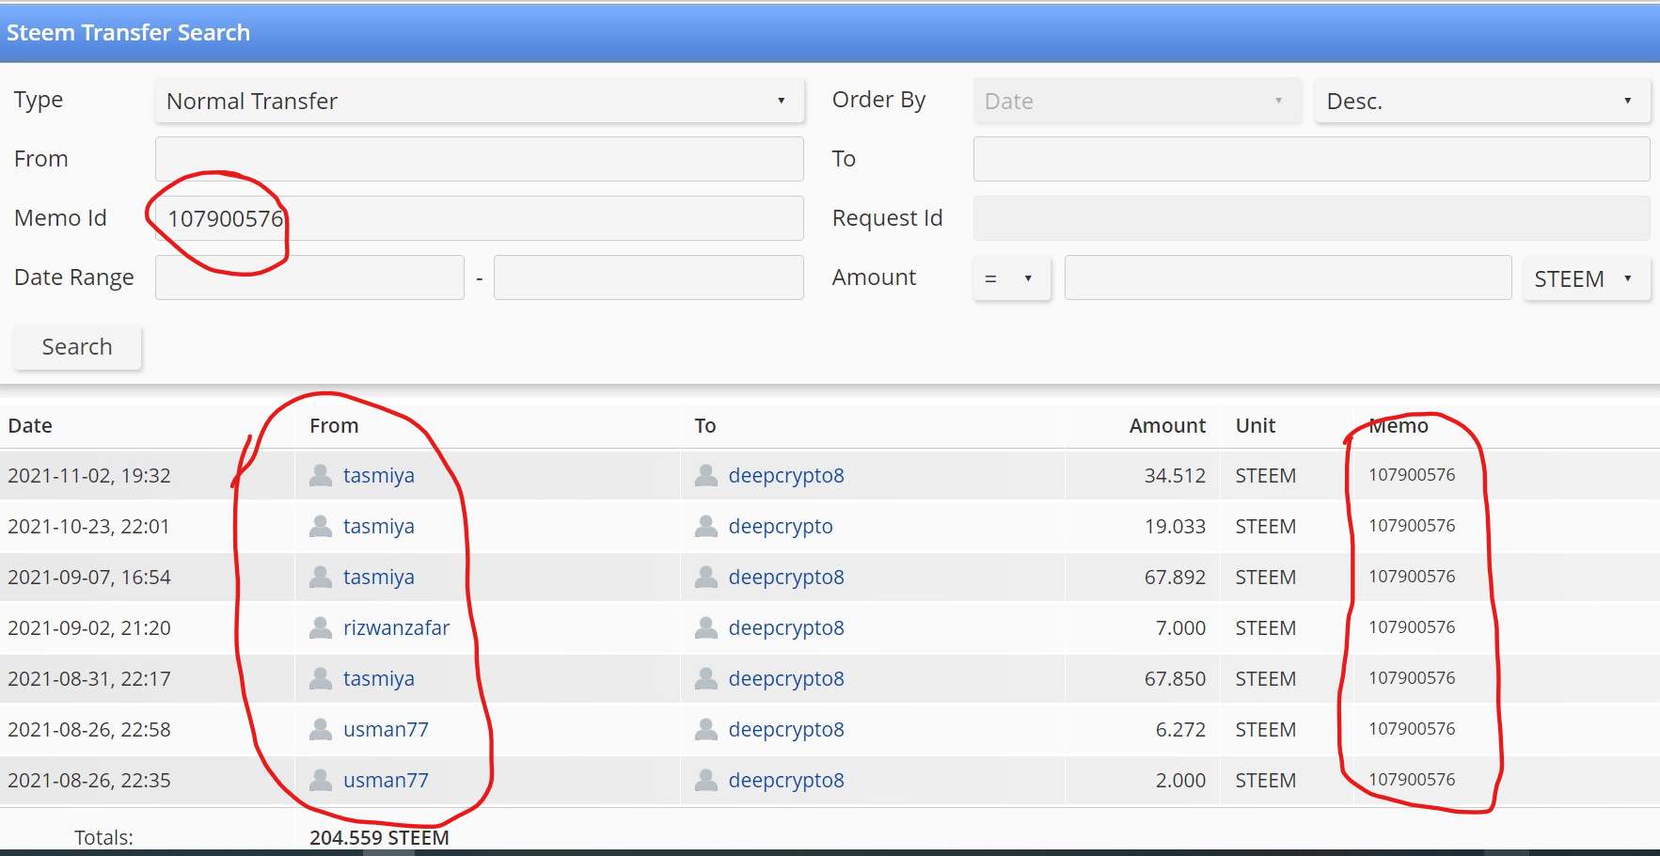
Task: Sort by the Amount column header
Action: (1167, 425)
